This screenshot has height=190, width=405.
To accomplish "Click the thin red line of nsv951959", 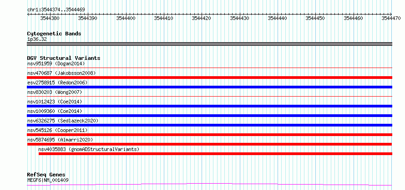I will [x=209, y=68].
